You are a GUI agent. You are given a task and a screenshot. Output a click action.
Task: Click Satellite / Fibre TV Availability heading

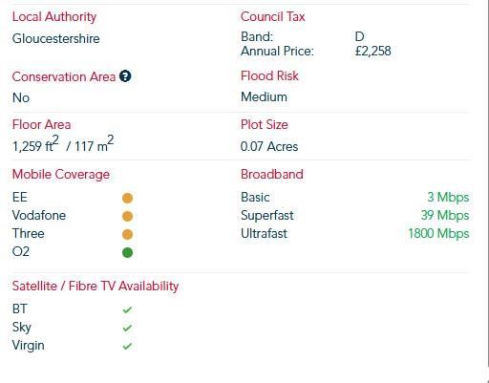click(96, 286)
